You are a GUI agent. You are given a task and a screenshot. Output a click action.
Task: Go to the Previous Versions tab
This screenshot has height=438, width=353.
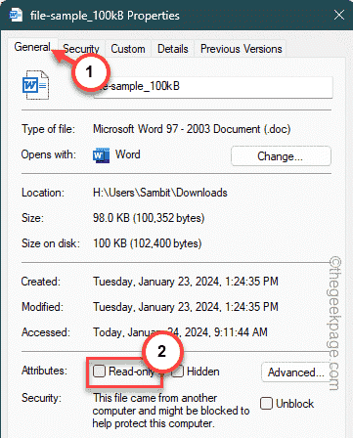click(241, 49)
